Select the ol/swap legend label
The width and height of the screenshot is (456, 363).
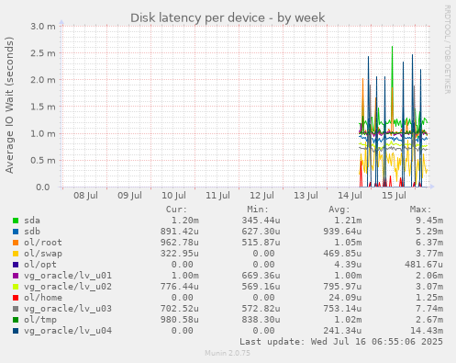point(43,254)
